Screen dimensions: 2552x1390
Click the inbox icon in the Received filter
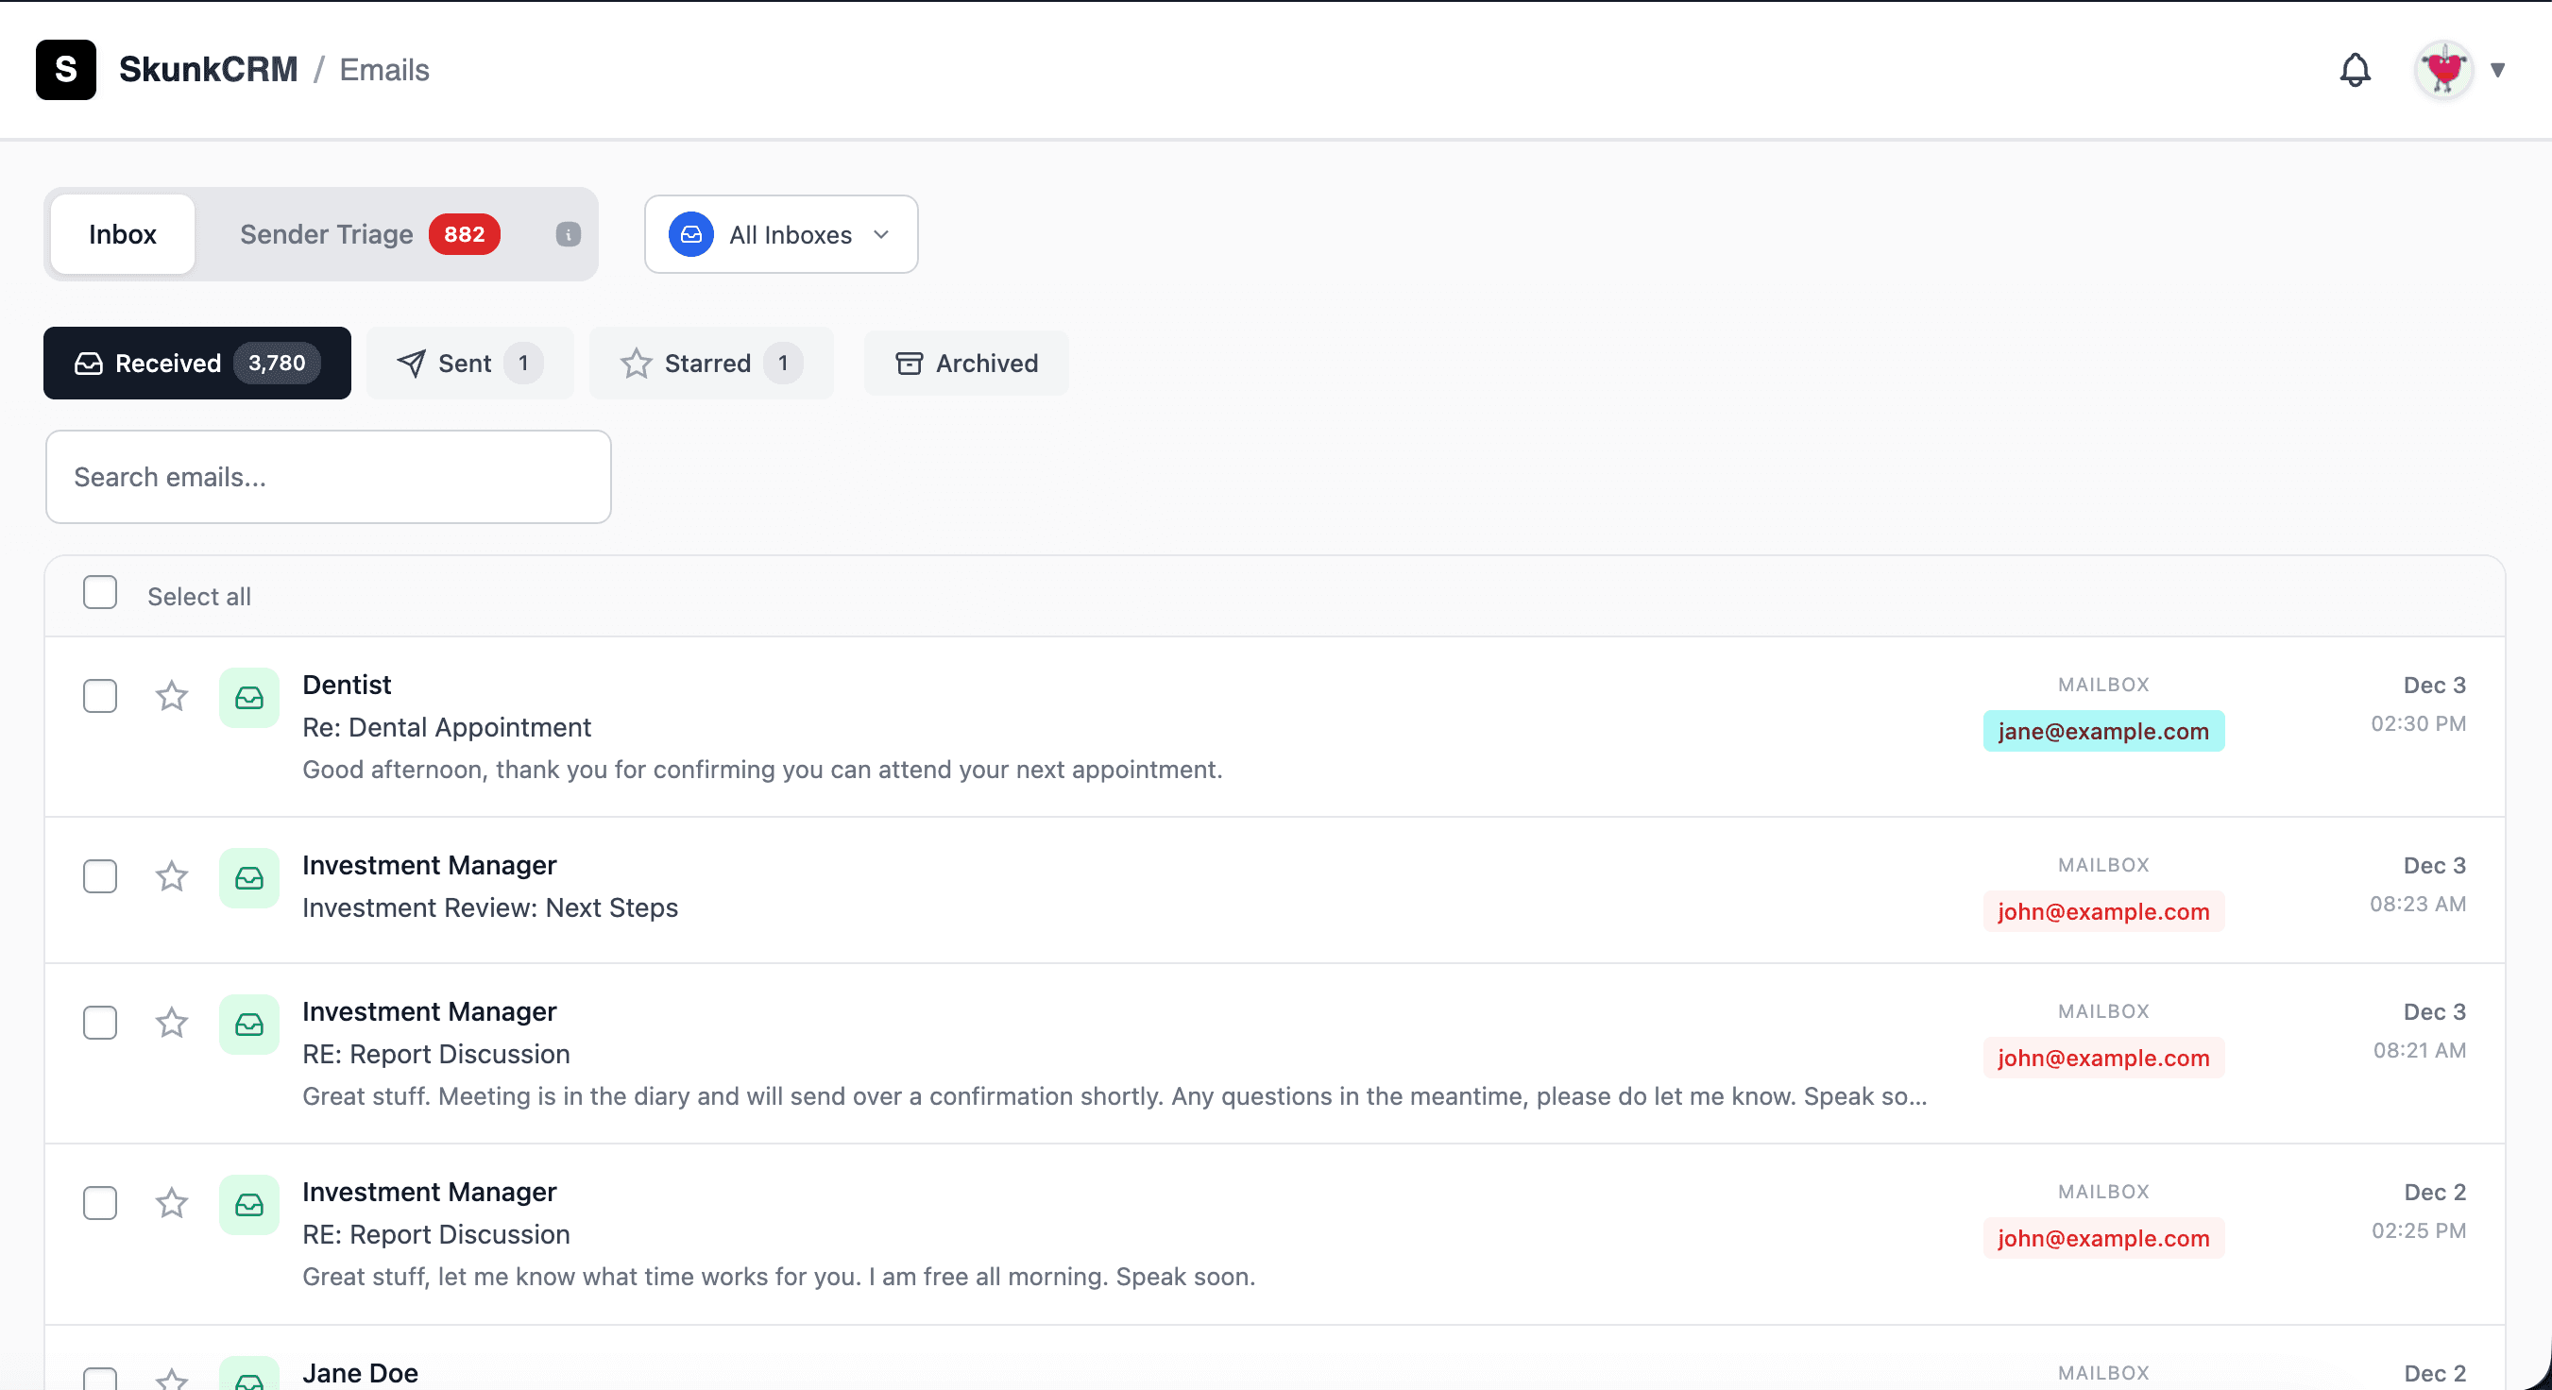87,363
